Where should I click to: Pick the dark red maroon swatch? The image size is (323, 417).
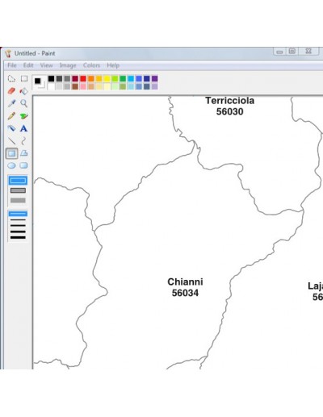pyautogui.click(x=75, y=78)
